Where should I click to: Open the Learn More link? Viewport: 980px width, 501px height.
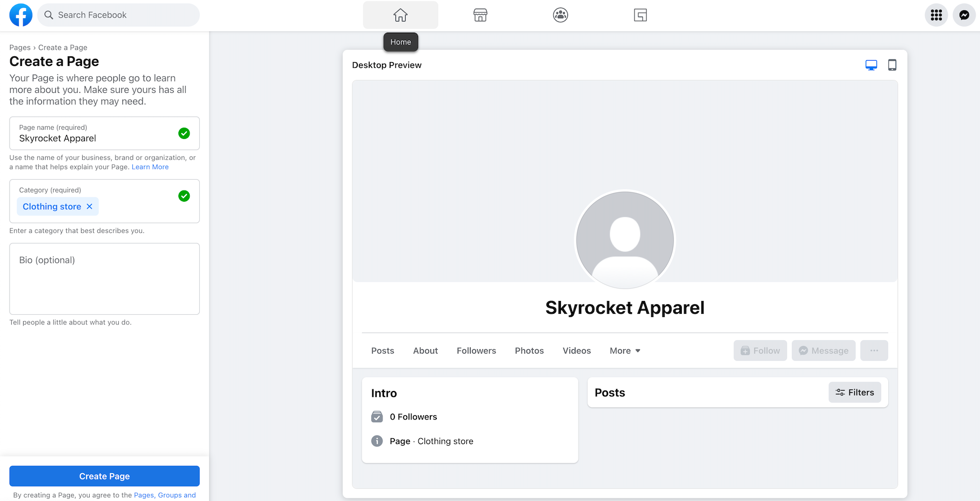150,167
